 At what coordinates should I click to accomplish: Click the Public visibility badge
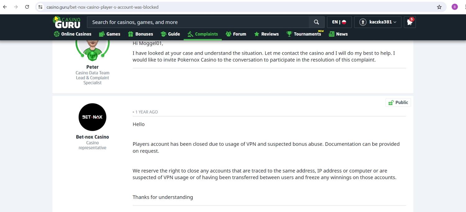pos(398,102)
